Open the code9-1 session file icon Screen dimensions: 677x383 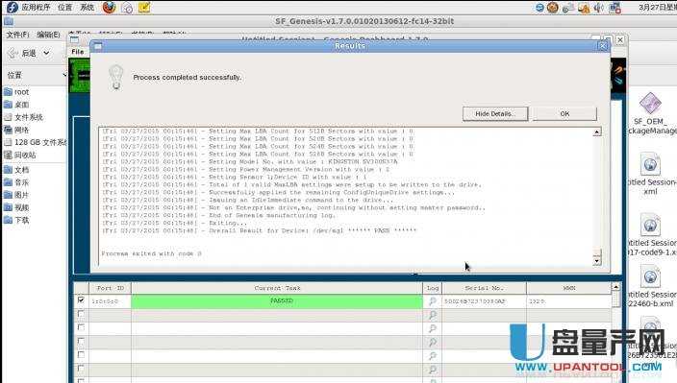click(650, 224)
